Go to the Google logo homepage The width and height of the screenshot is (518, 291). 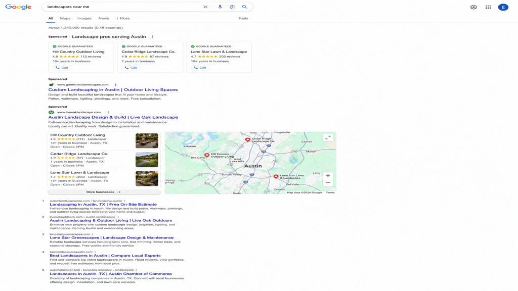(x=18, y=7)
